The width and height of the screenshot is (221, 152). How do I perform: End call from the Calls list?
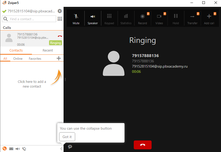60,36
